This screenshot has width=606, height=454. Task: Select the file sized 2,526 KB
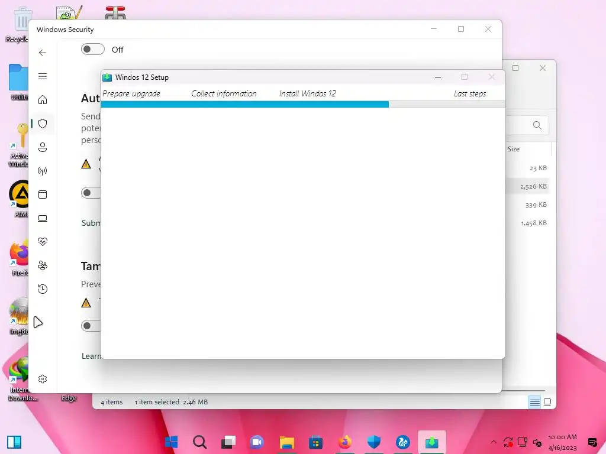tap(533, 186)
